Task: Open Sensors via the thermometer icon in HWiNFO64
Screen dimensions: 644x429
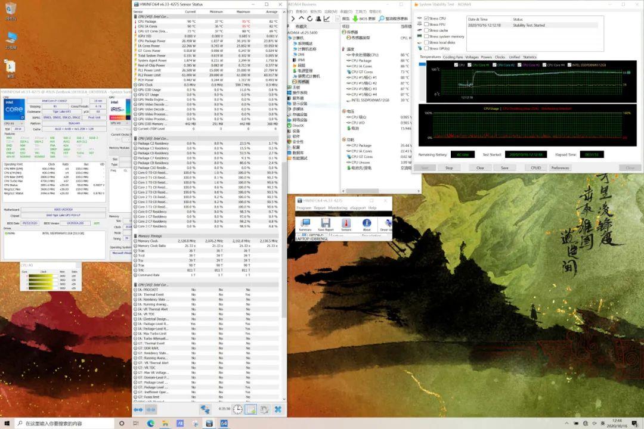Action: tap(346, 224)
